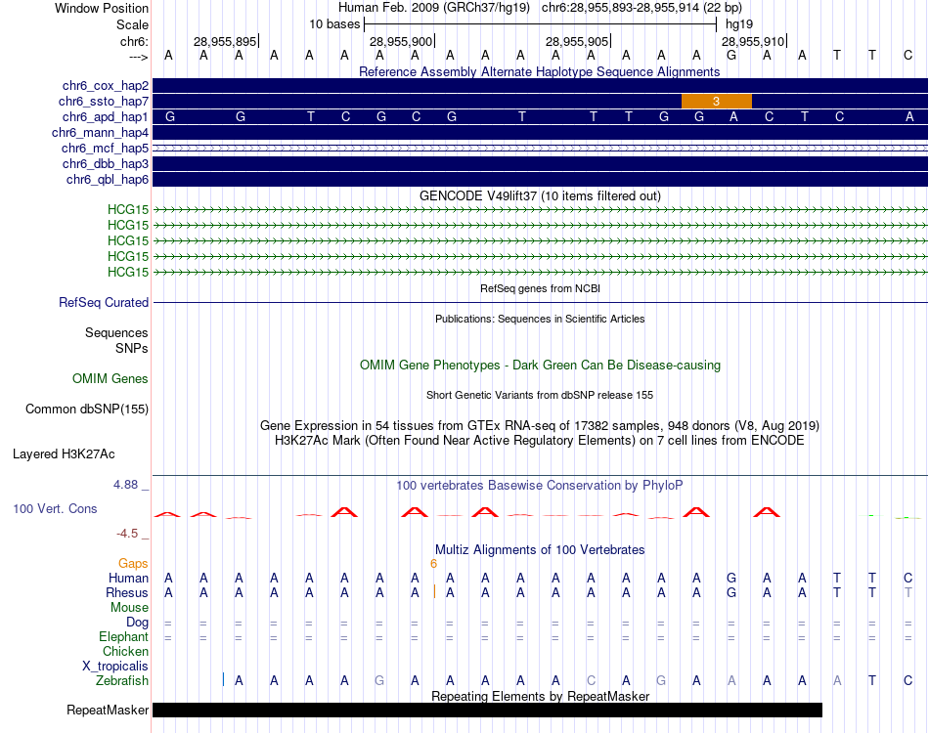Open Publications: Sequences in Scientific Articles title
Screen dimensions: 929x733
tap(540, 319)
